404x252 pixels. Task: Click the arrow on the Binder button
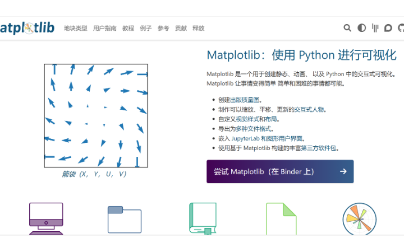point(343,171)
